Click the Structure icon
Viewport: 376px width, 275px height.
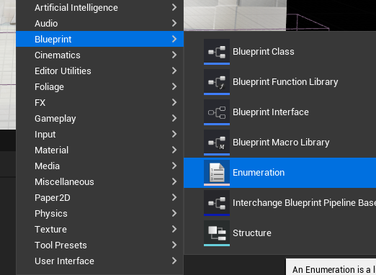(217, 233)
